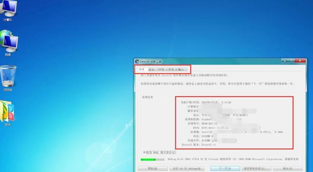The image size is (313, 172).
Task: Click the DxDiag 6.01.7601.17514 version text
Action: click(233, 159)
